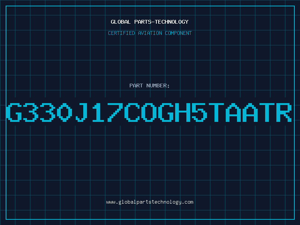Screen dimensions: 300x225
Task: Click the word PART in the label
Action: pyautogui.click(x=136, y=85)
